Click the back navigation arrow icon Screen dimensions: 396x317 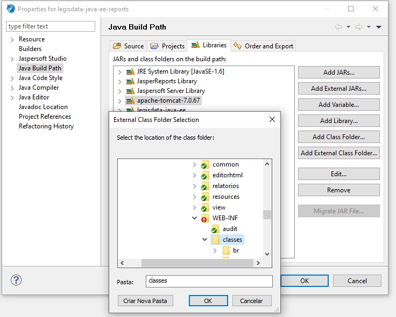pos(338,27)
